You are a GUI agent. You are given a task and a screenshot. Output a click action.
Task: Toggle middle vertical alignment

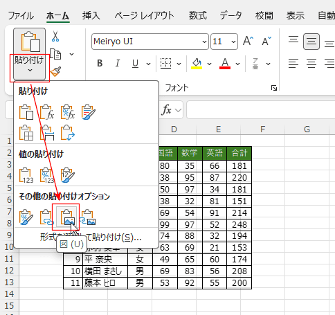[311, 42]
